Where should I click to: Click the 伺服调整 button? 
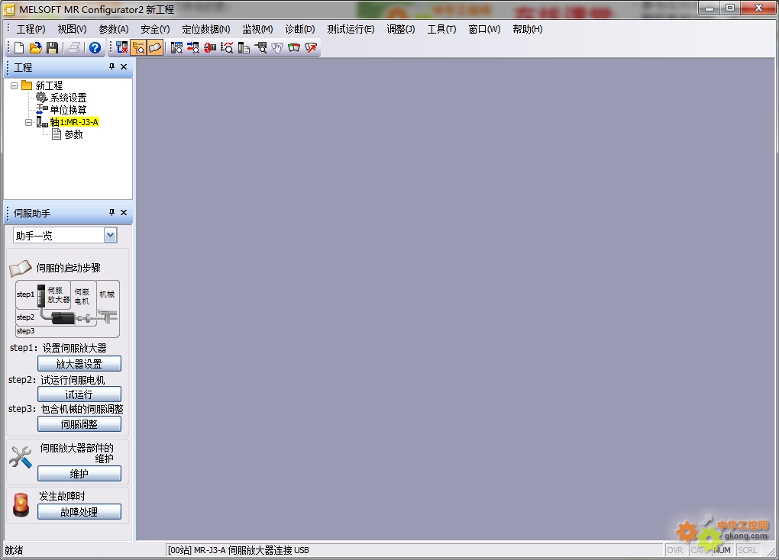click(x=79, y=424)
